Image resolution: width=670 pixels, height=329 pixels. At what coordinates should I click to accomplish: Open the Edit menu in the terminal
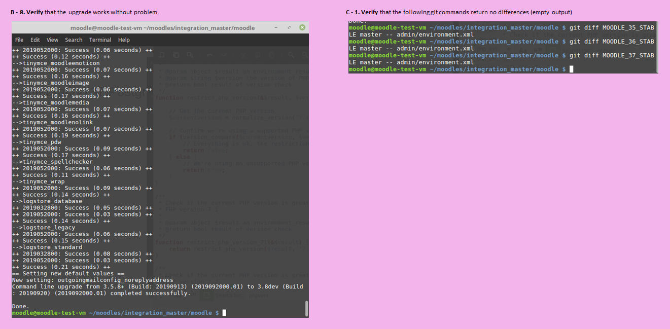pos(35,40)
